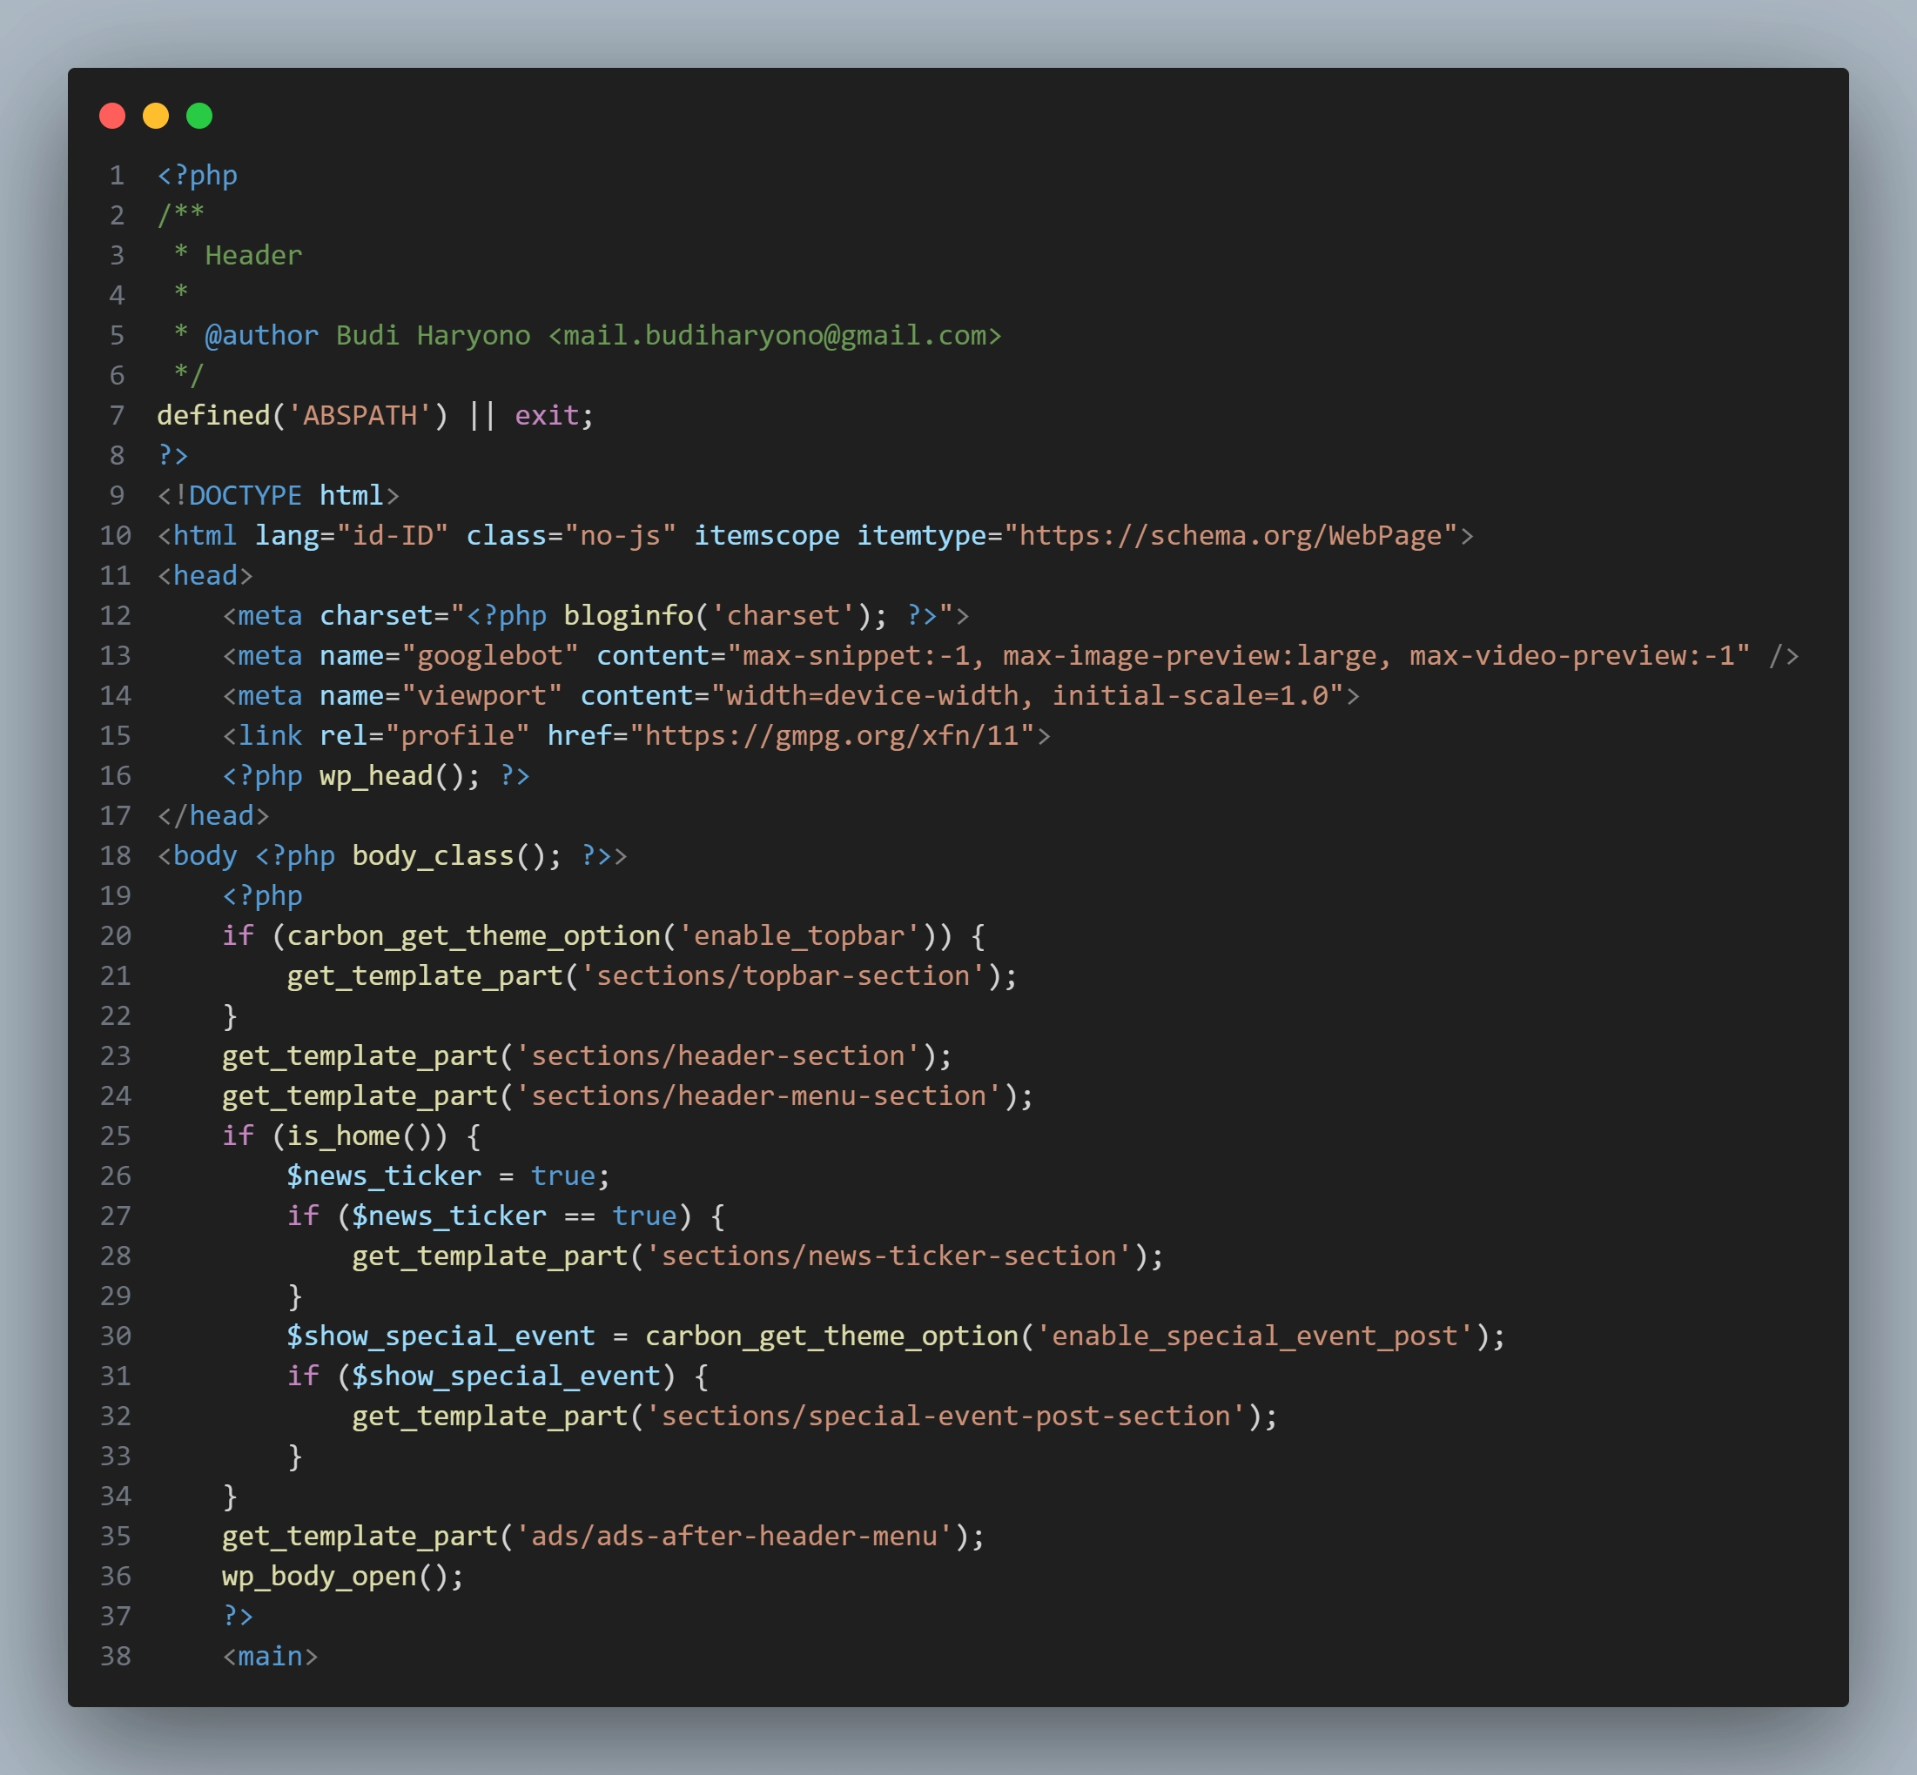This screenshot has width=1917, height=1775.
Task: Click line number 38 in gutter
Action: coord(115,1656)
